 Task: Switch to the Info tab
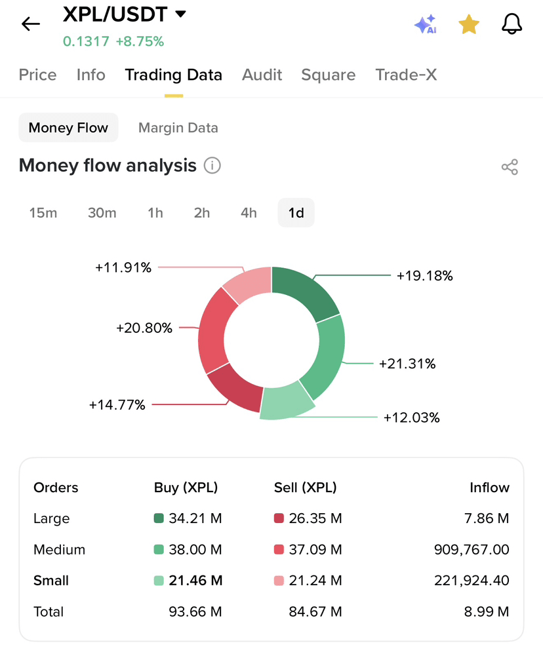90,75
